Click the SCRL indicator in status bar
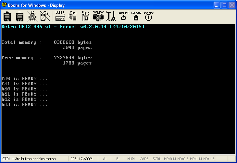The image size is (237, 163). [156, 159]
